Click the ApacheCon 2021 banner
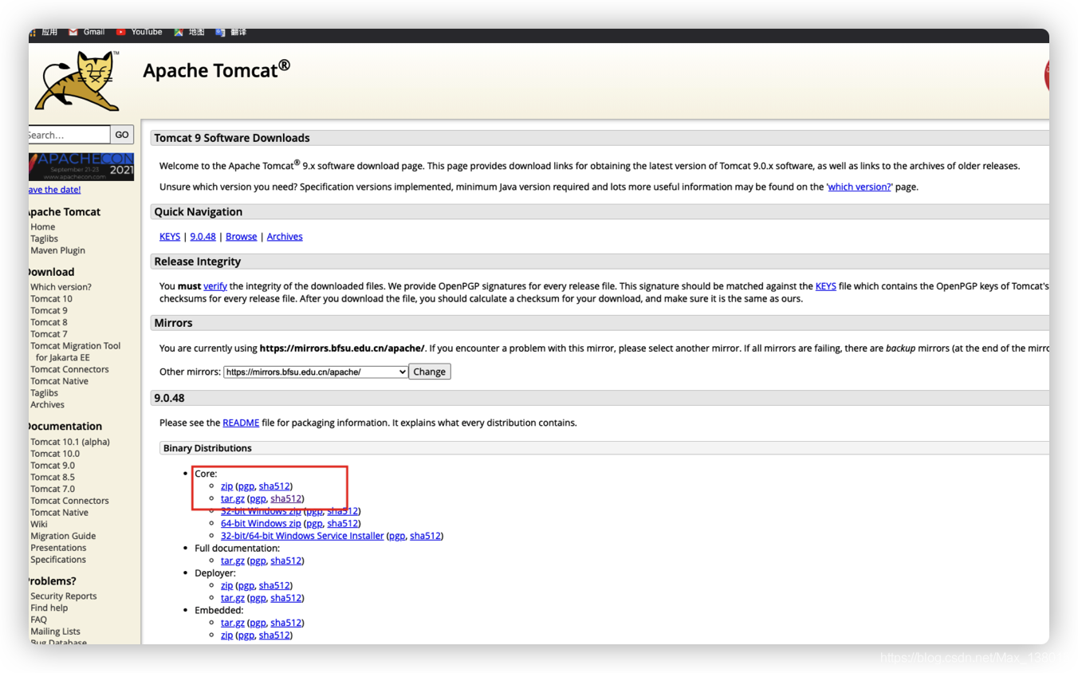 tap(81, 167)
